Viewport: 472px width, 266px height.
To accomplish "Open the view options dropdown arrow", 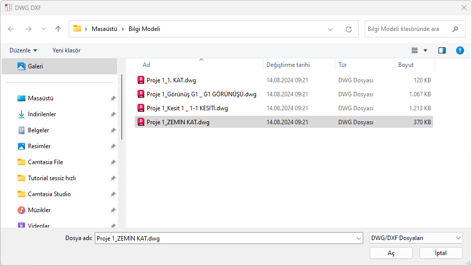I will point(425,50).
